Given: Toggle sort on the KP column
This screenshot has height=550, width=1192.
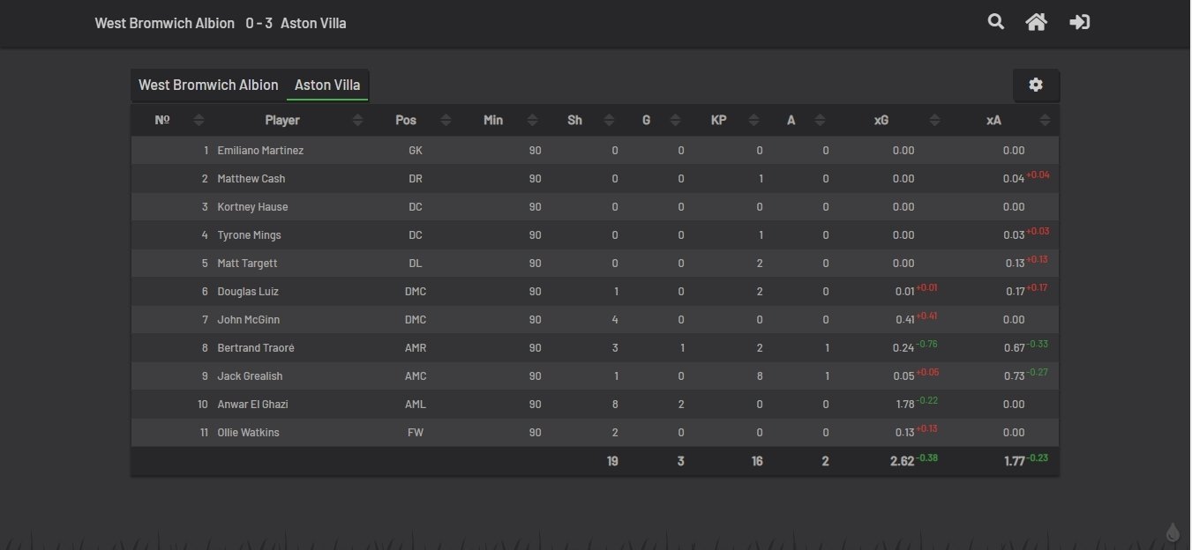Looking at the screenshot, I should pos(754,120).
